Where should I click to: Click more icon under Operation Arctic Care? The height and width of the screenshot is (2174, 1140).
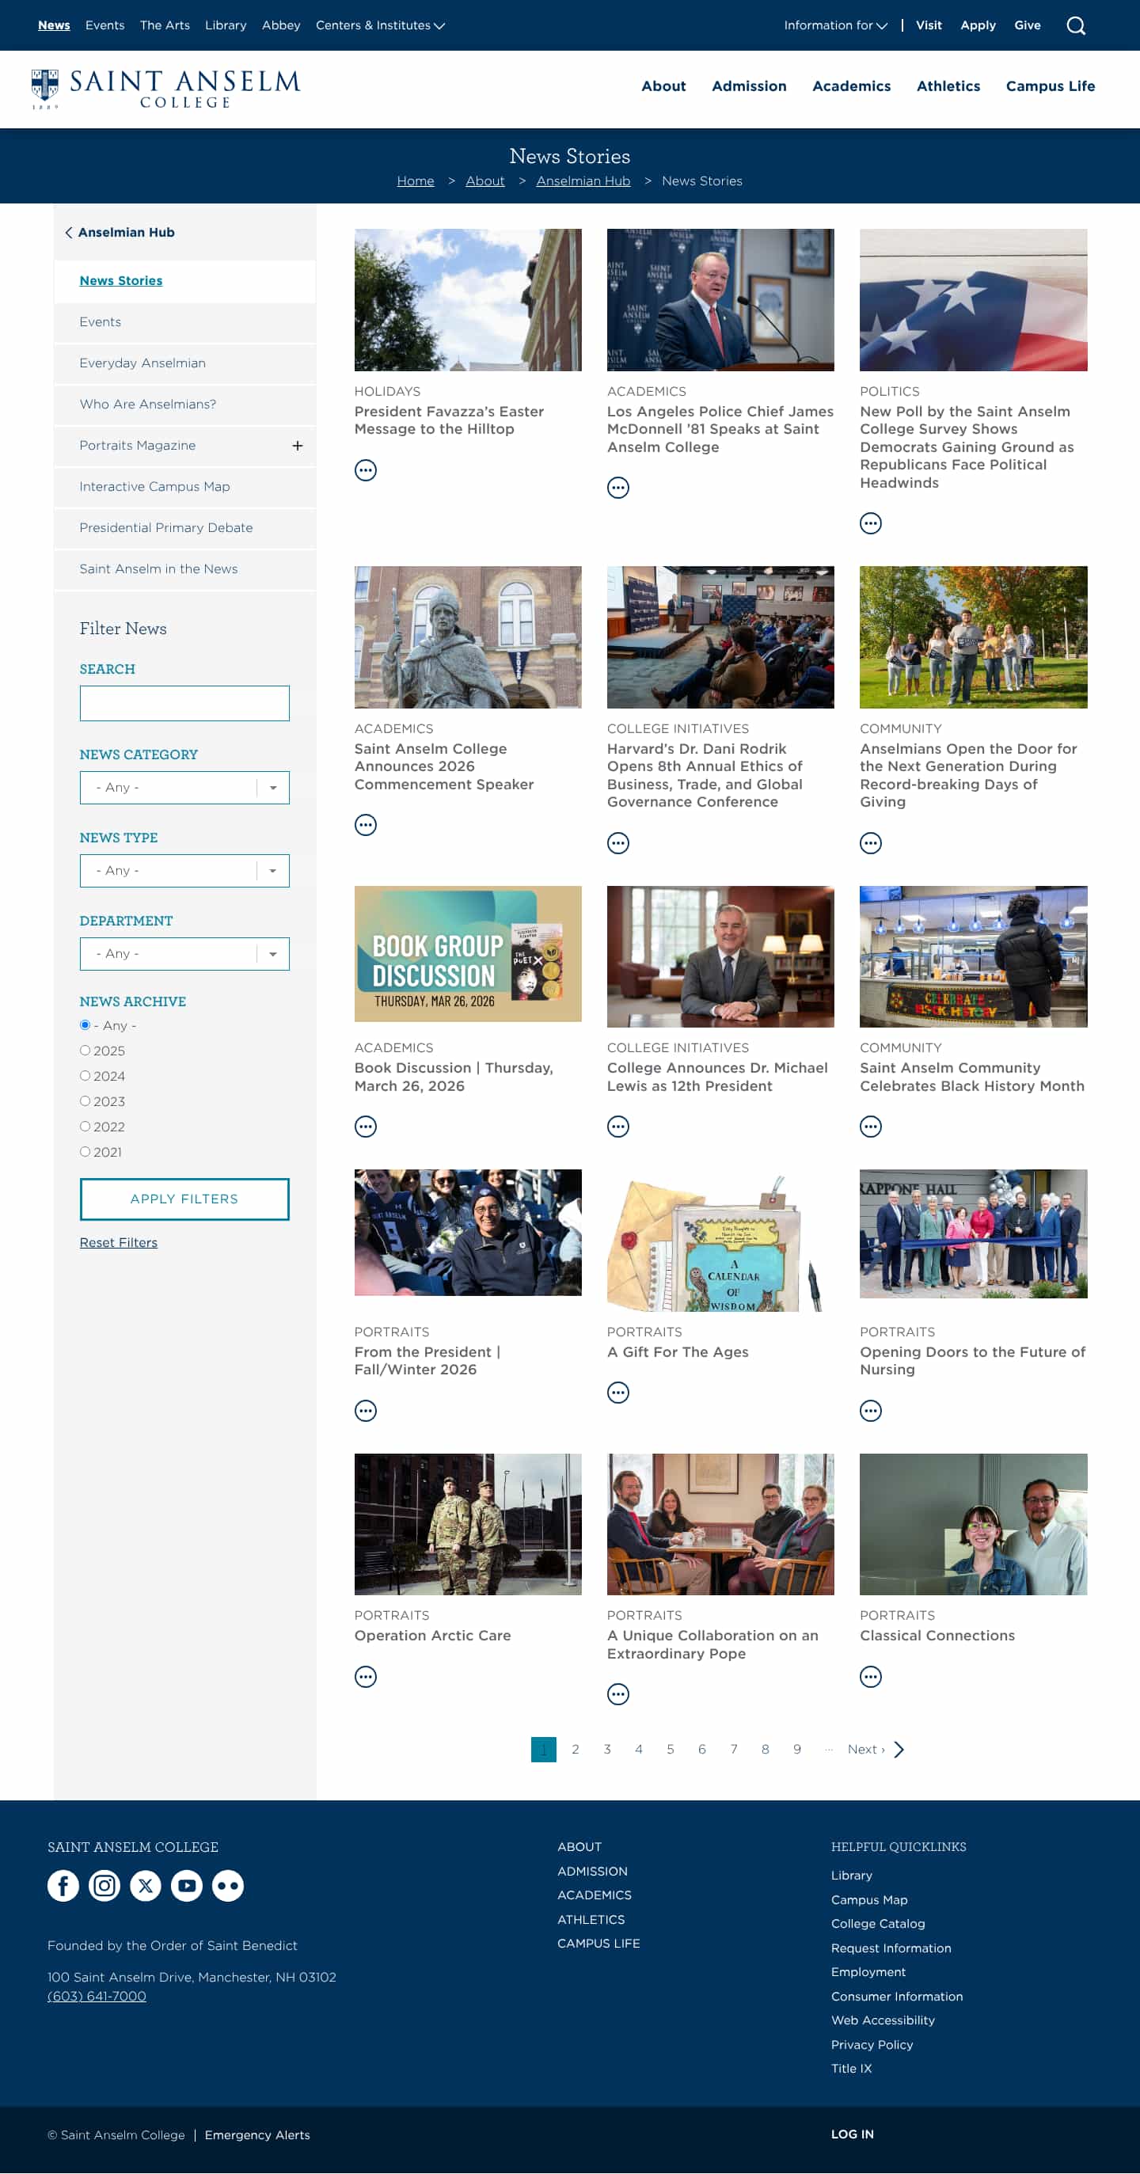pyautogui.click(x=366, y=1677)
